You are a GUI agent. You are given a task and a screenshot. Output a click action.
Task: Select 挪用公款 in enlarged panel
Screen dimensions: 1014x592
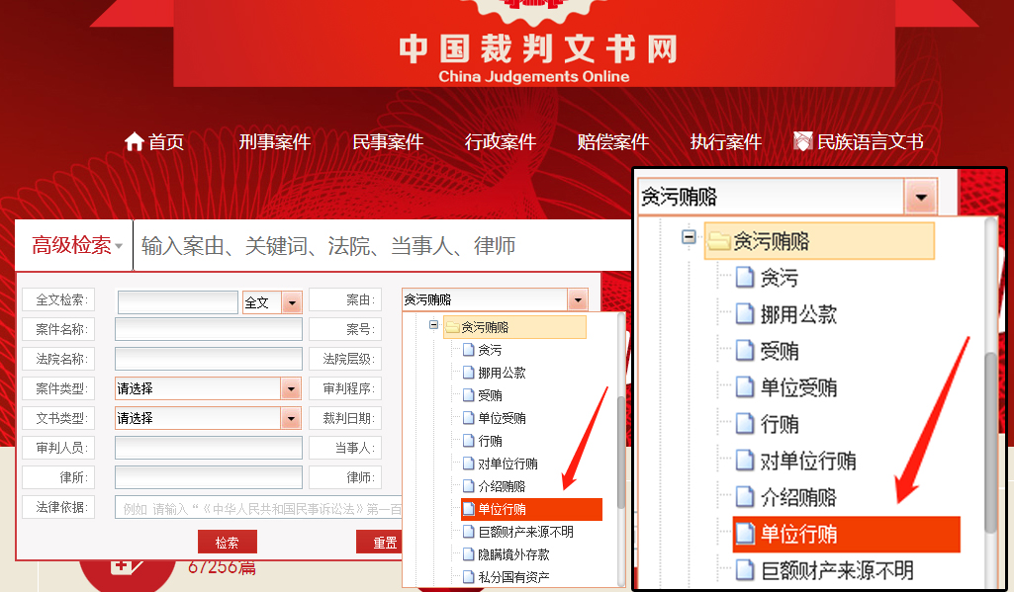point(798,314)
